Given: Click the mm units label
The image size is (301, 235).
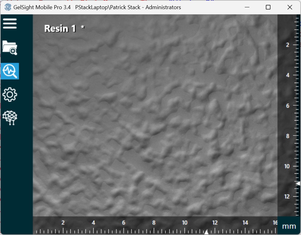Looking at the screenshot, I should point(289,226).
